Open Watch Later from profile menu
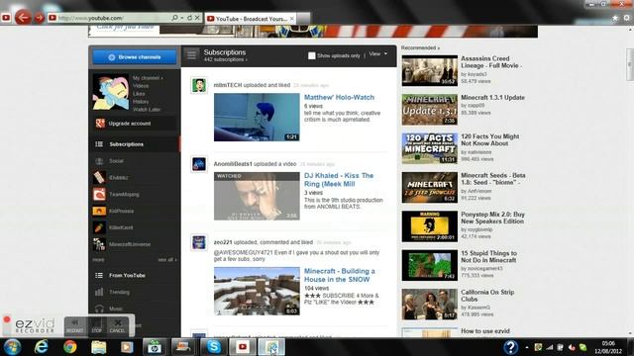This screenshot has height=356, width=634. 147,110
